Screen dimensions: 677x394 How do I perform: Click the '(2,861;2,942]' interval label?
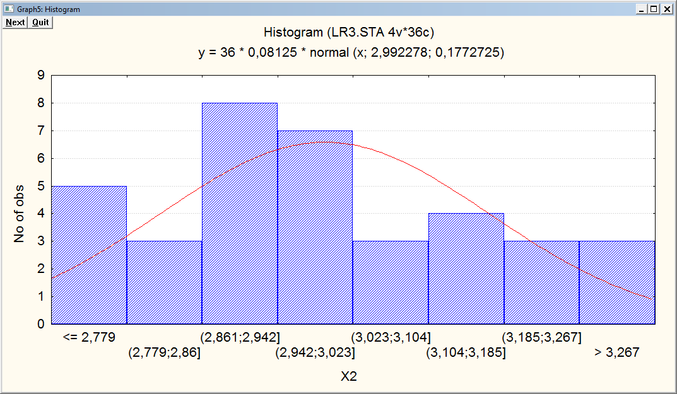[x=240, y=337]
